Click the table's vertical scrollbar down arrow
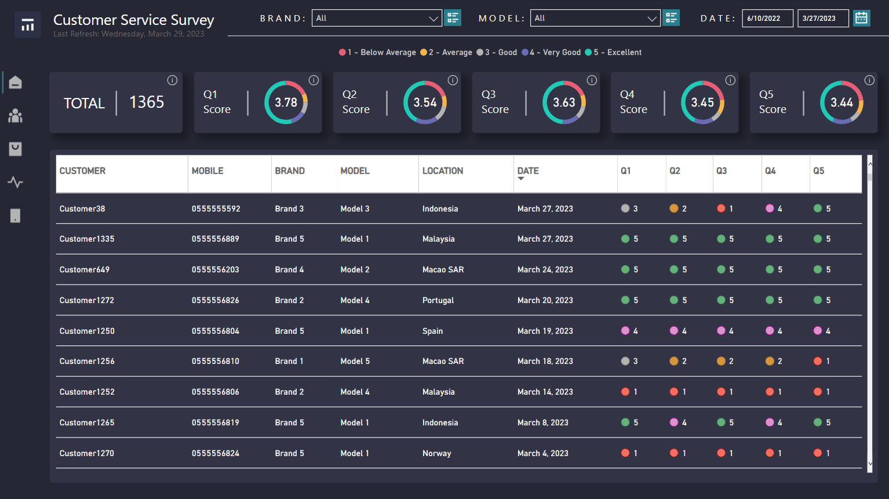The image size is (889, 499). (870, 464)
